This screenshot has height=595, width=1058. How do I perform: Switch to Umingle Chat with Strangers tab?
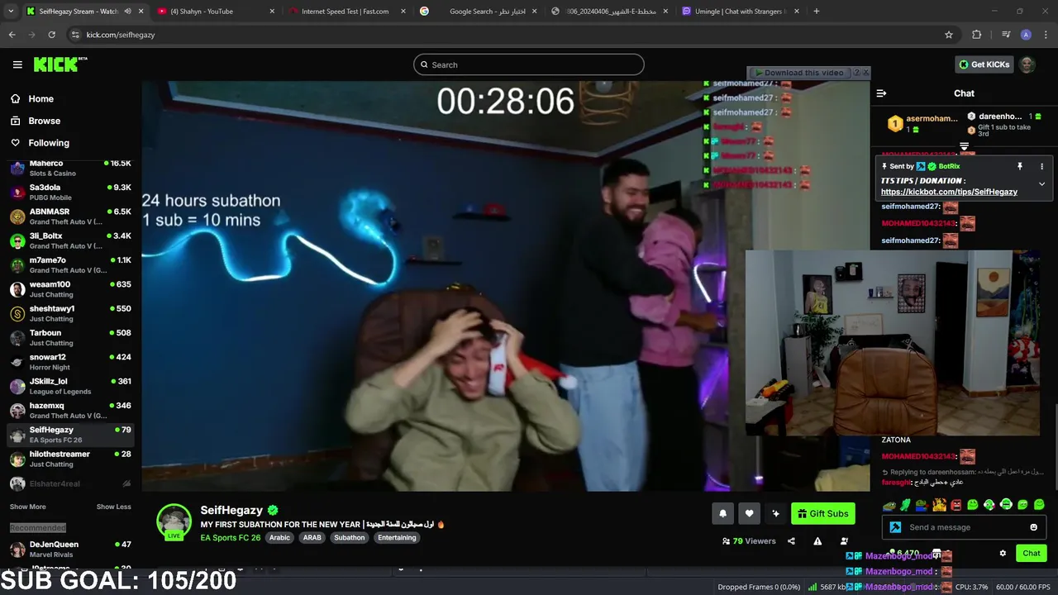740,12
